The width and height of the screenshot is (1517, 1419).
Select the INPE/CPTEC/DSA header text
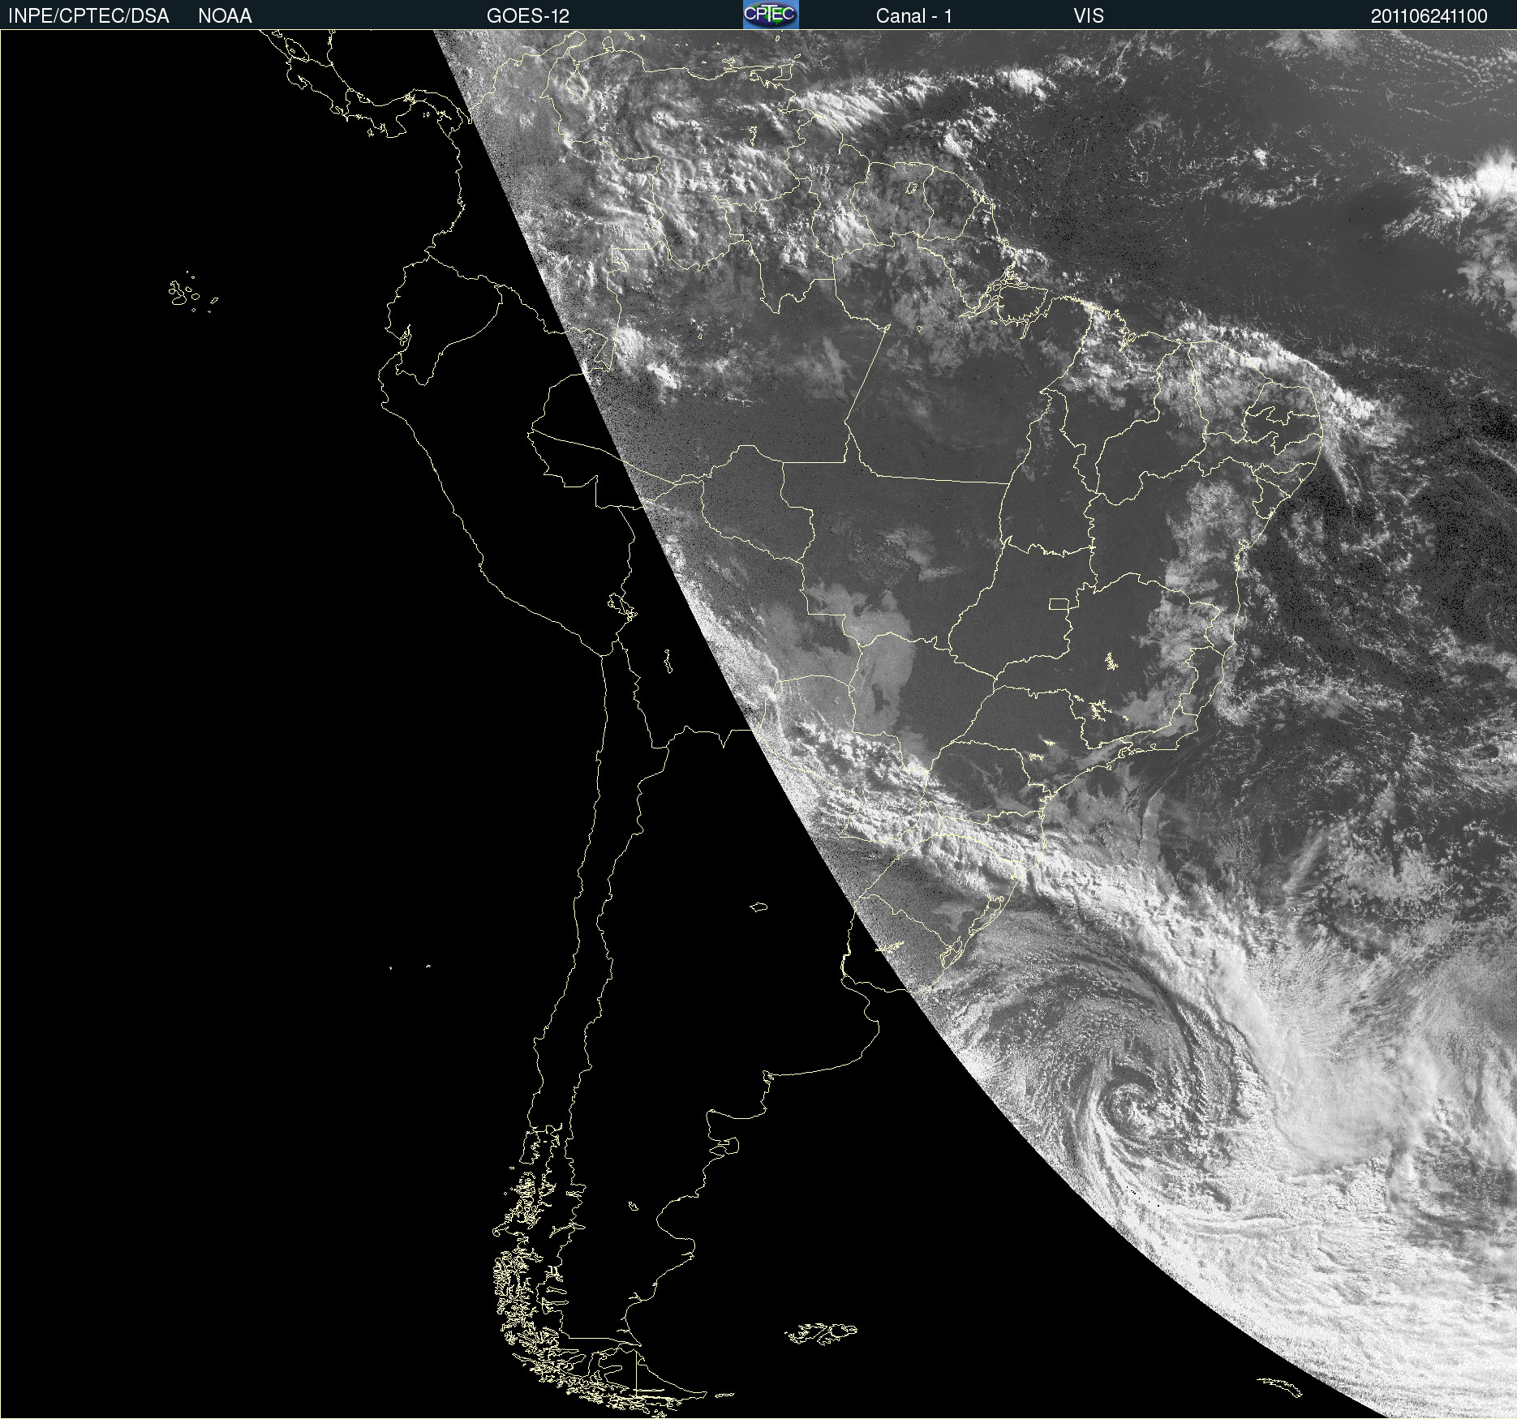pos(88,16)
